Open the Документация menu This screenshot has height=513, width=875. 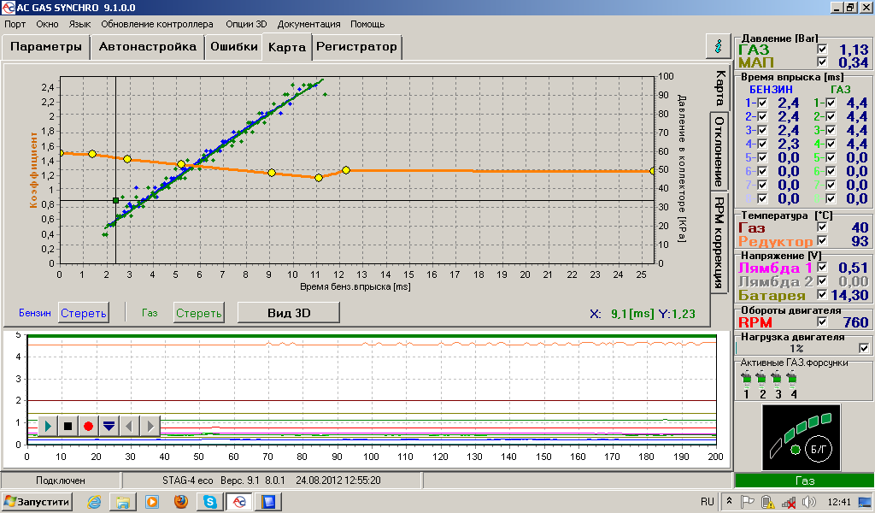(308, 24)
